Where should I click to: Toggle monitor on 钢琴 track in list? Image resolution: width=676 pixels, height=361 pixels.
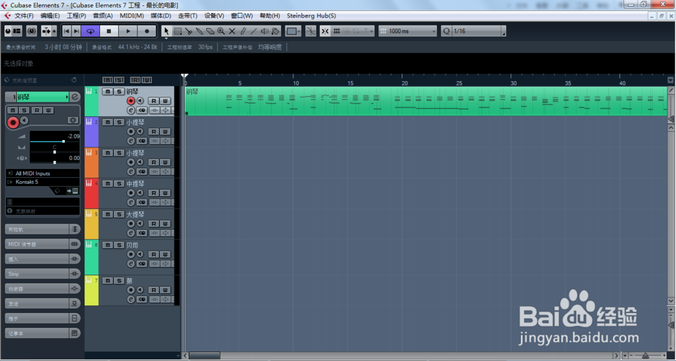pos(140,101)
